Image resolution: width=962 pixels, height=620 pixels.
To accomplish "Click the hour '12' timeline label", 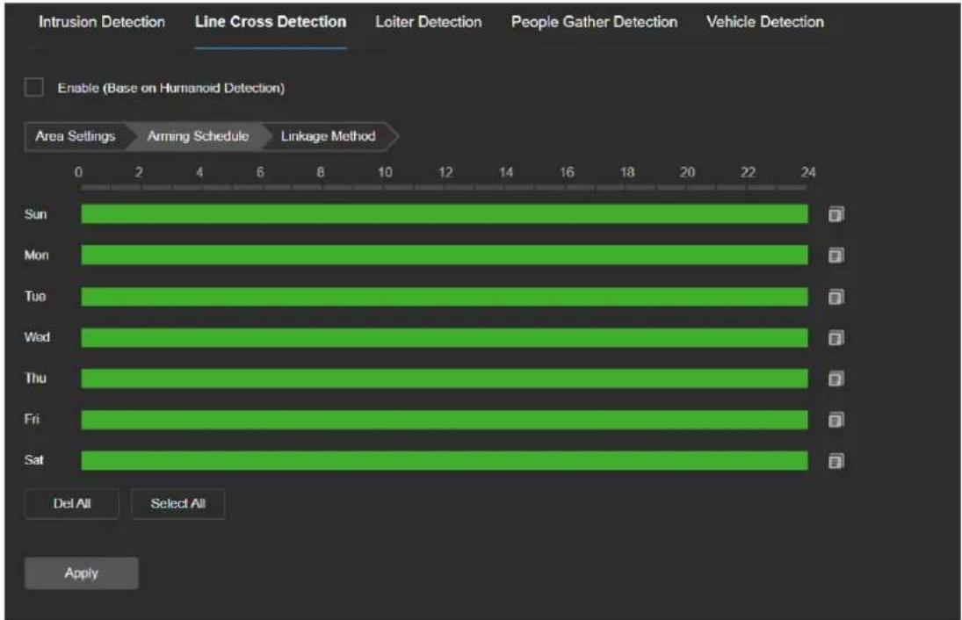I will [445, 172].
